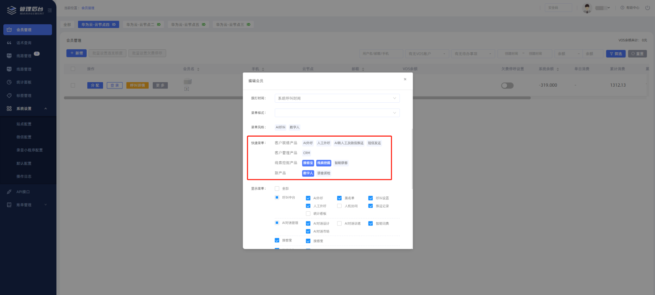Select the 站点配置 submenu item

[24, 124]
